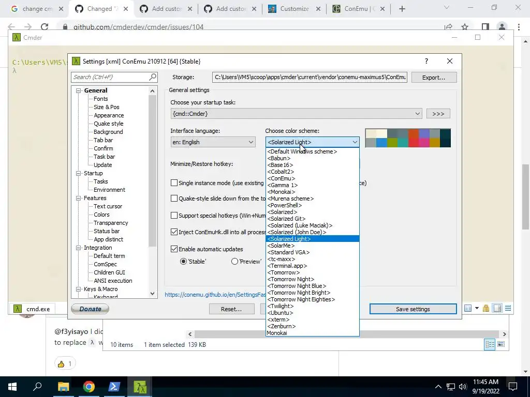Screen dimensions: 530x397
Task: Click the new console icon in Cmder status bar
Action: (468, 308)
